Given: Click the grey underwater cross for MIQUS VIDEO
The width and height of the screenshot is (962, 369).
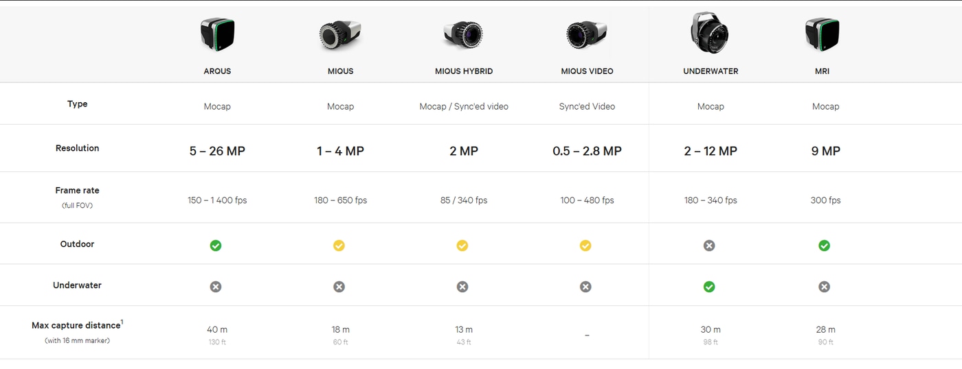Looking at the screenshot, I should [x=585, y=287].
